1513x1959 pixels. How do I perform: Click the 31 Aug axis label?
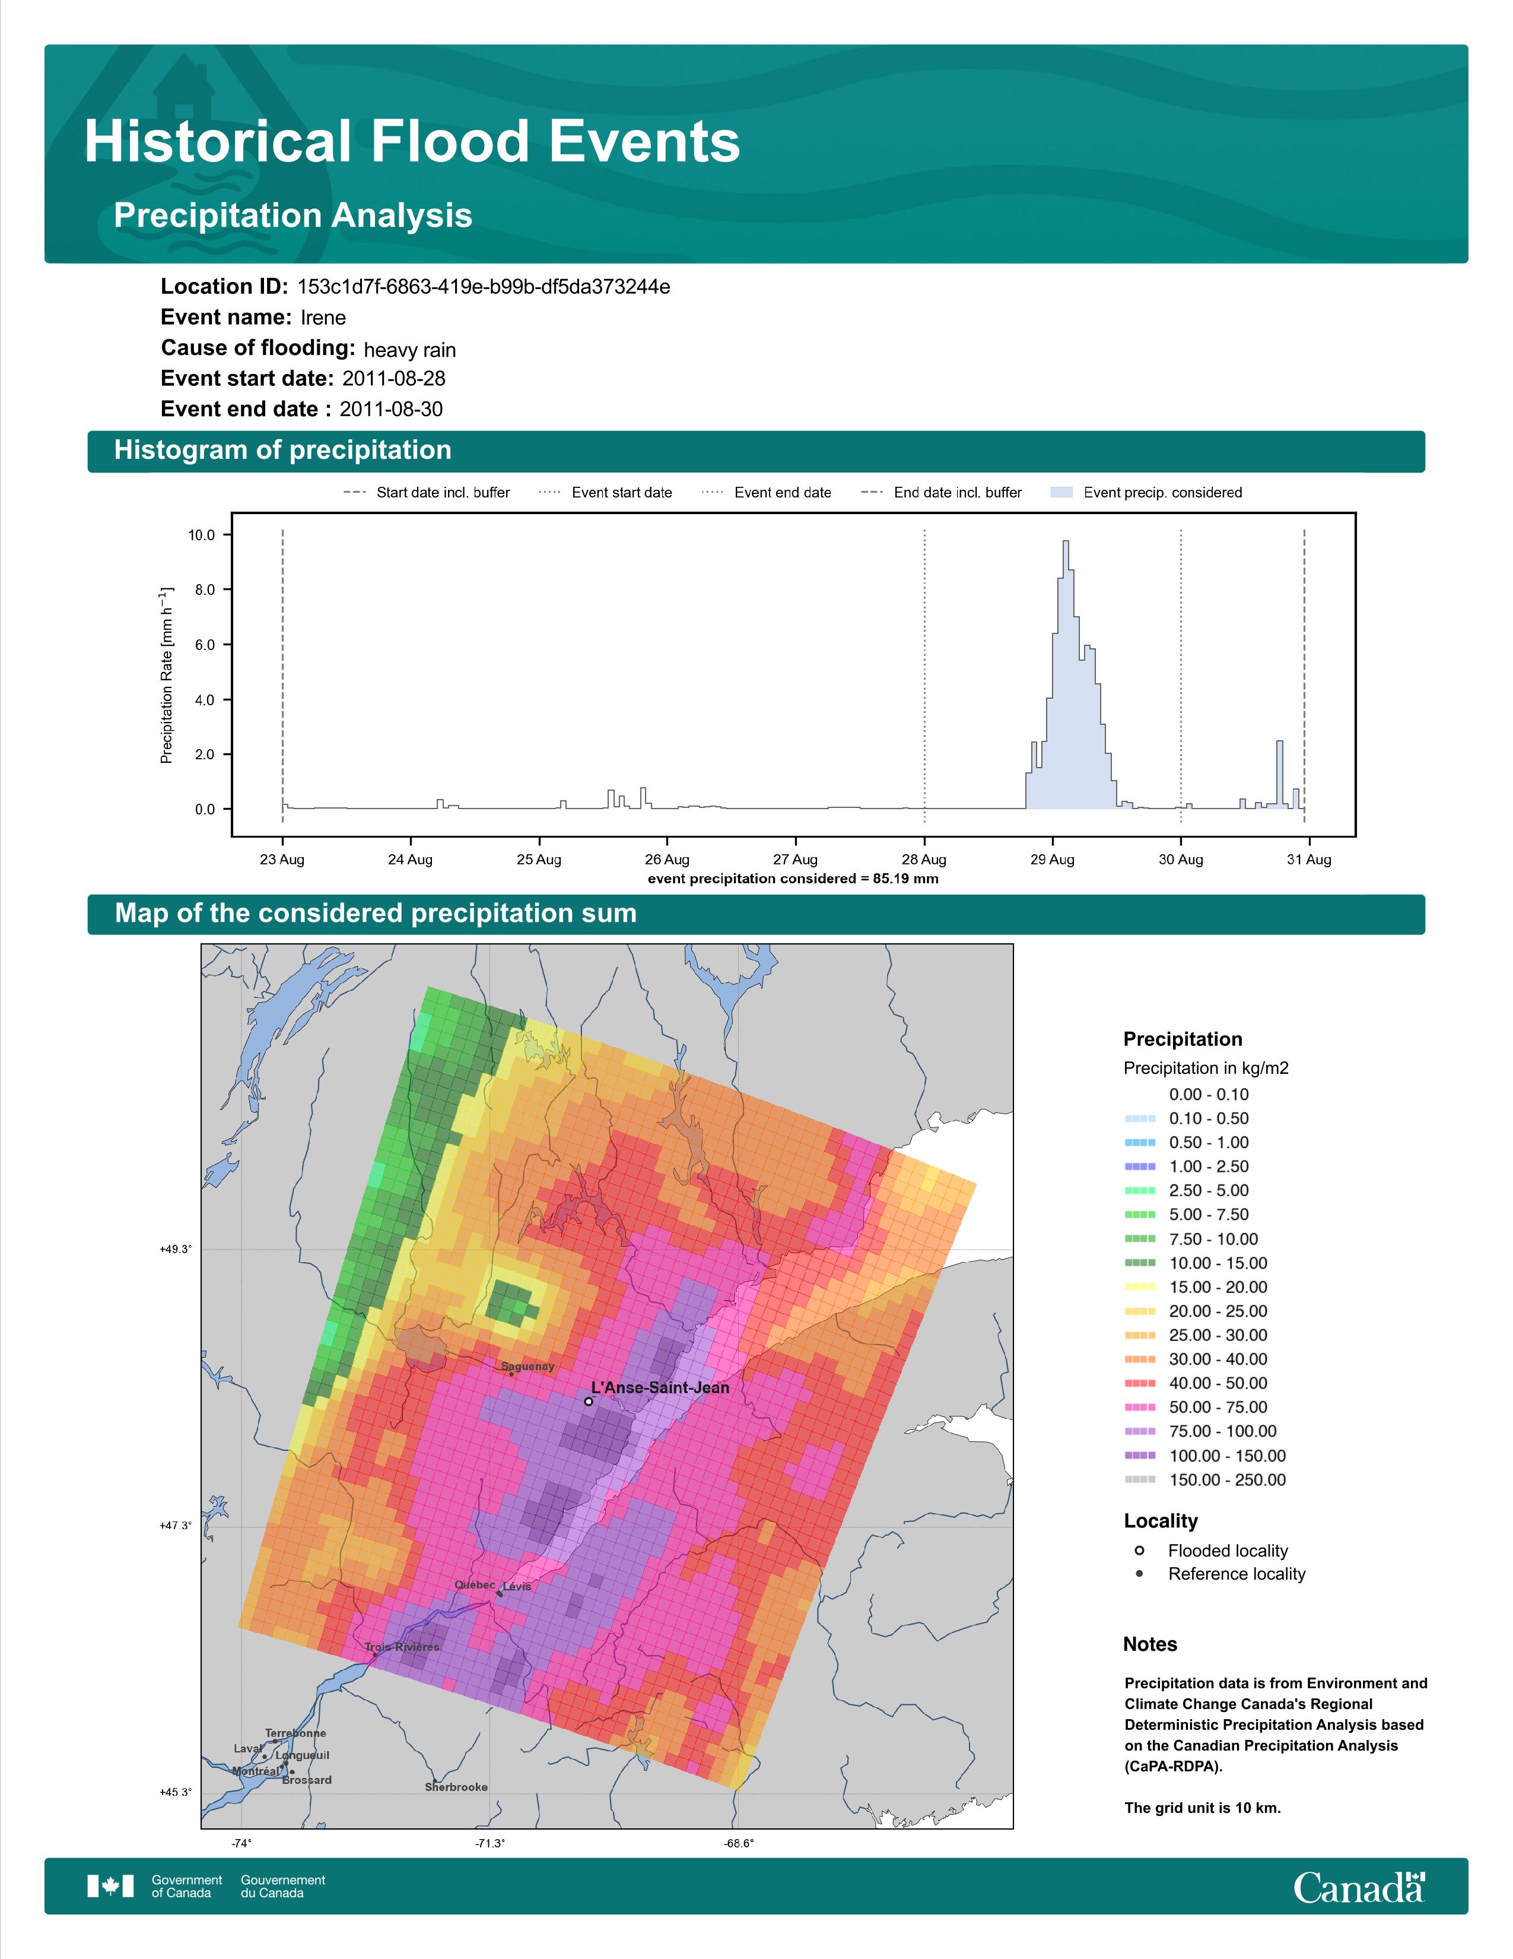(1309, 860)
